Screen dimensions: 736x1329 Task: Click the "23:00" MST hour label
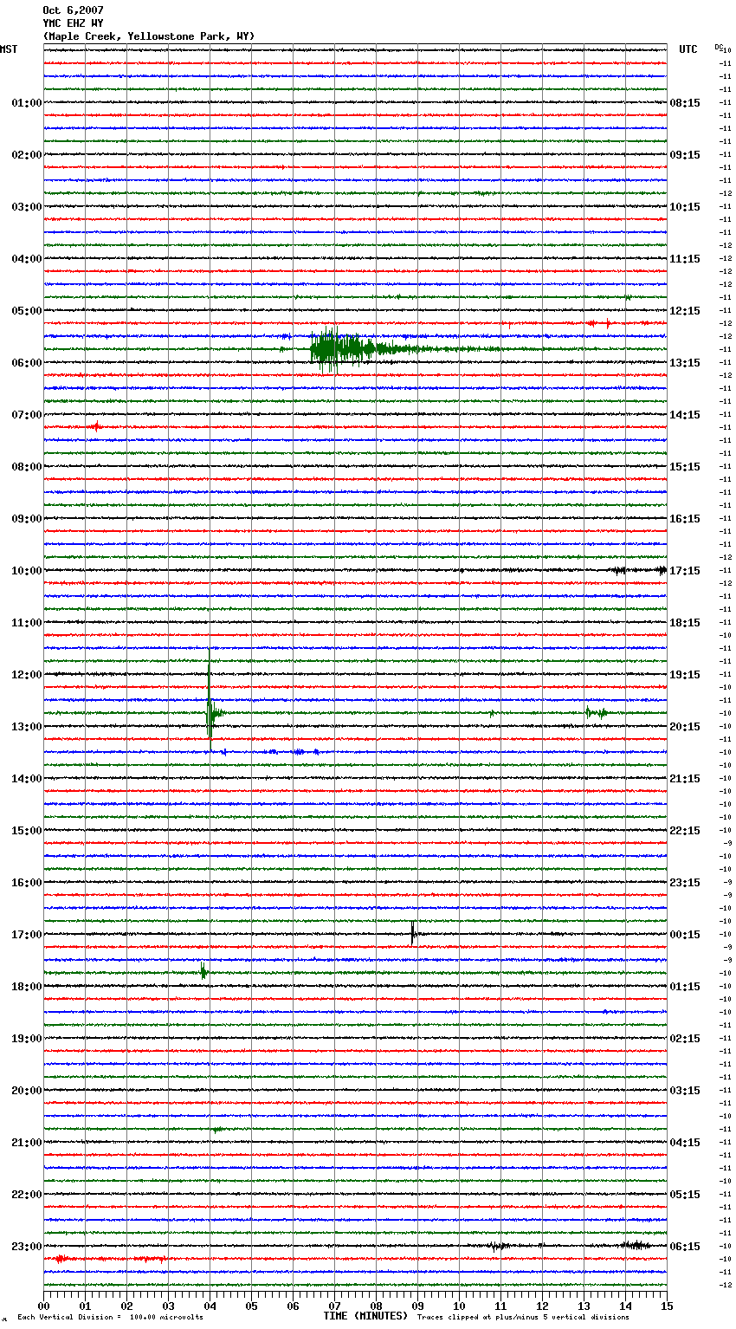27,1247
